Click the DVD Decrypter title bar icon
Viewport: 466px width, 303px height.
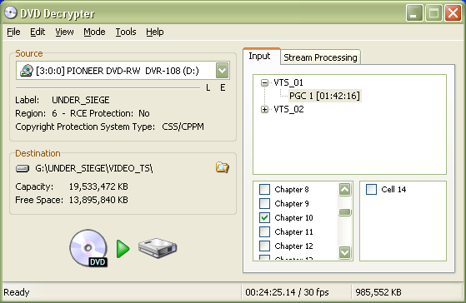coord(11,13)
